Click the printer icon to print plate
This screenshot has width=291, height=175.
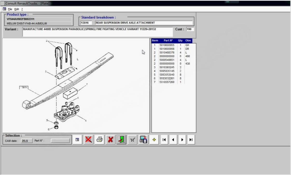100,139
